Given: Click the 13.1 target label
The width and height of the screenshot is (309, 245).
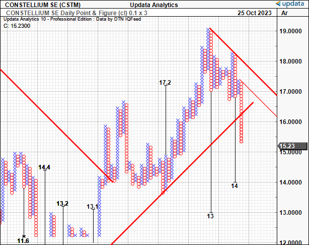Looking at the screenshot, I should tap(92, 207).
